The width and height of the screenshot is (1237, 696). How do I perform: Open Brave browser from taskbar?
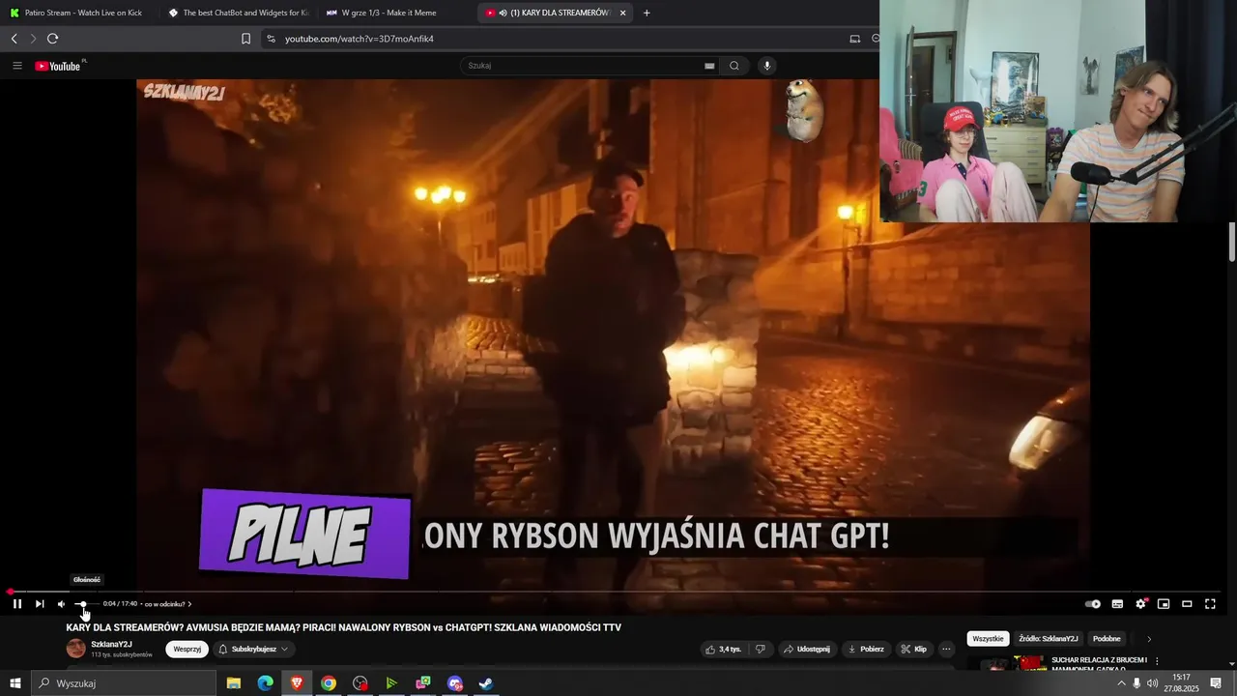pyautogui.click(x=297, y=683)
